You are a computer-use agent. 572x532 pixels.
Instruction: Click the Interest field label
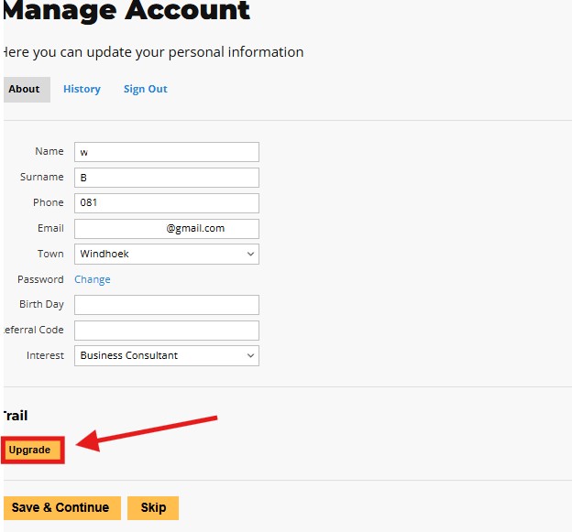(x=45, y=355)
